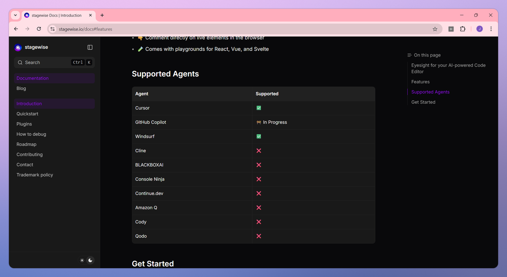Switch to light theme sun icon
507x277 pixels.
82,261
